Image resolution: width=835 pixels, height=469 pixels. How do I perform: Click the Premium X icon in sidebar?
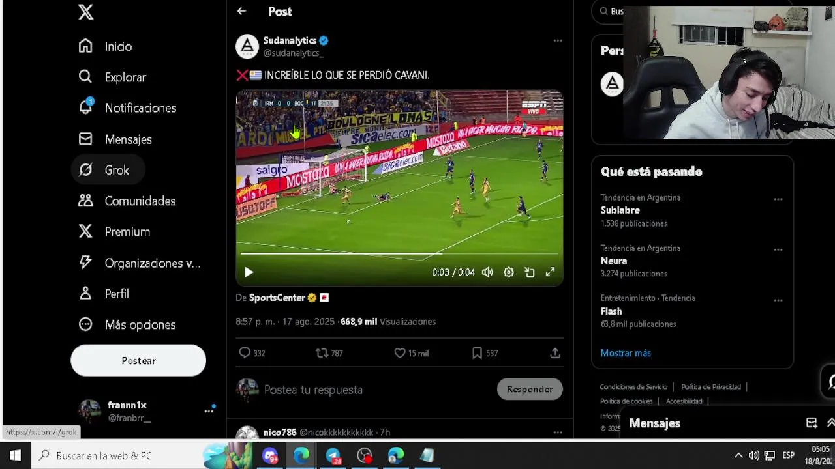coord(85,231)
